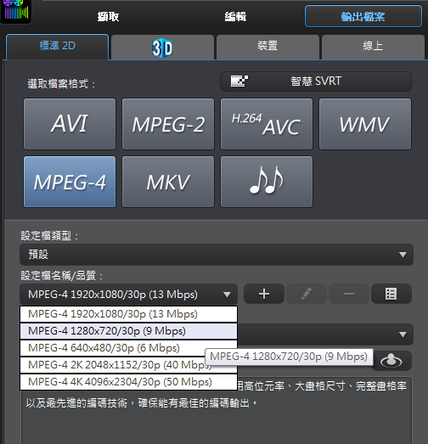
Task: Add a new profile with plus icon
Action: click(x=264, y=294)
